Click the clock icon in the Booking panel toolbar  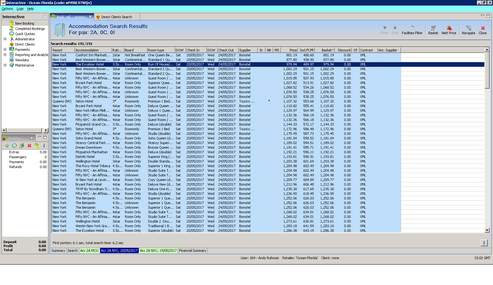click(x=14, y=146)
